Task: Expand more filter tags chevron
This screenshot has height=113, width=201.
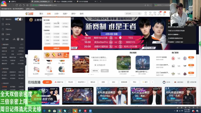Action: [x=152, y=82]
